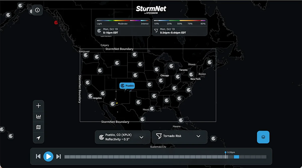Select radar icon above New York label
This screenshot has height=168, width=302.
(191, 74)
